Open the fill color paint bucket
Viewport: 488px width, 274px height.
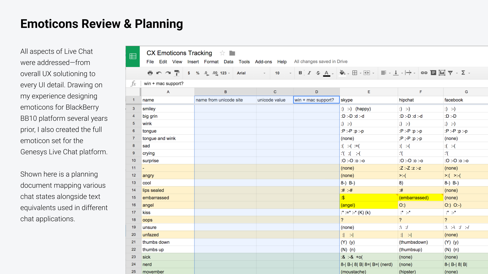tap(342, 73)
